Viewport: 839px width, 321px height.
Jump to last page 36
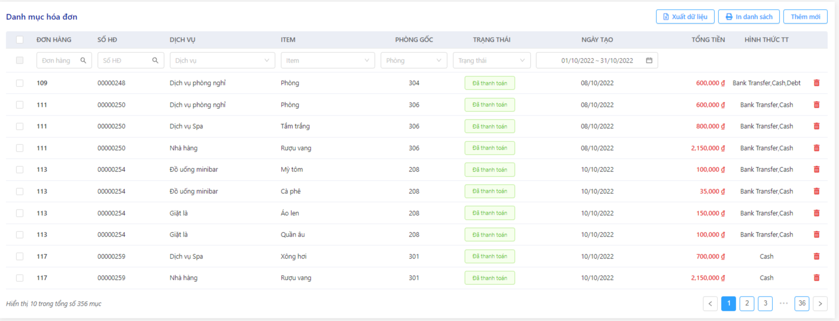(x=802, y=304)
